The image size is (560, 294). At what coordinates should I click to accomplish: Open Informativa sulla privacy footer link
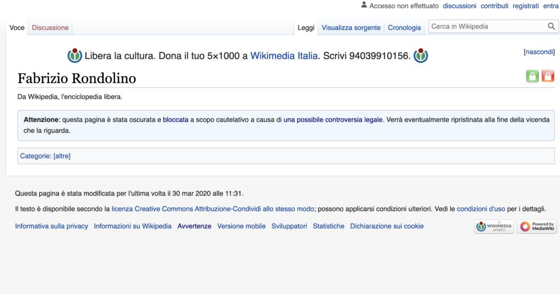click(51, 226)
